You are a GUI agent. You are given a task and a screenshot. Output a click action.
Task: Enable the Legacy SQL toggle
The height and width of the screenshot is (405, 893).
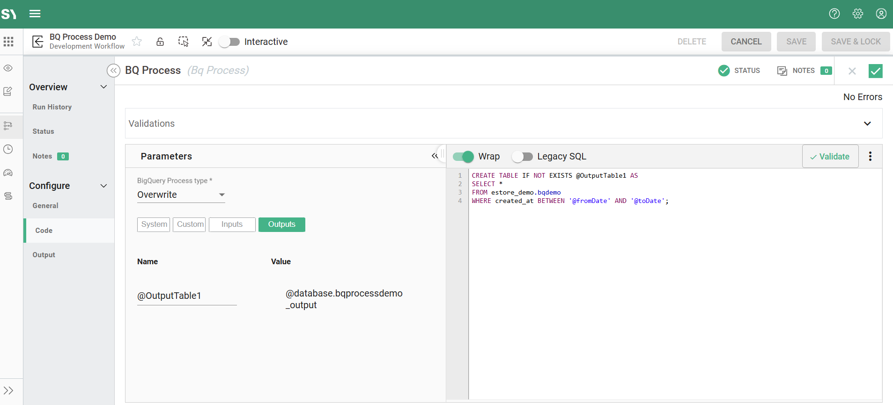click(522, 157)
